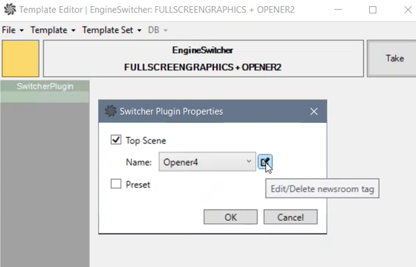
Task: Enable the Preset checkbox
Action: coord(116,183)
